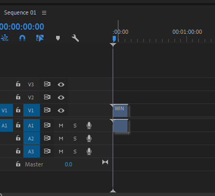Toggle sync lock on V1
The height and width of the screenshot is (196, 215).
pos(47,110)
